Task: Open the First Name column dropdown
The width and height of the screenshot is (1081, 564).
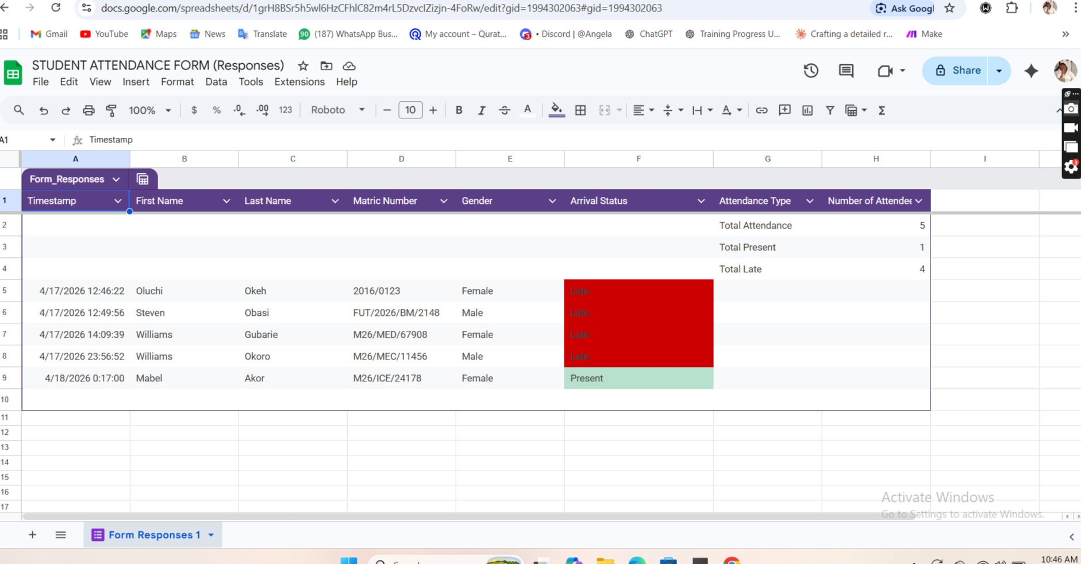Action: (226, 201)
